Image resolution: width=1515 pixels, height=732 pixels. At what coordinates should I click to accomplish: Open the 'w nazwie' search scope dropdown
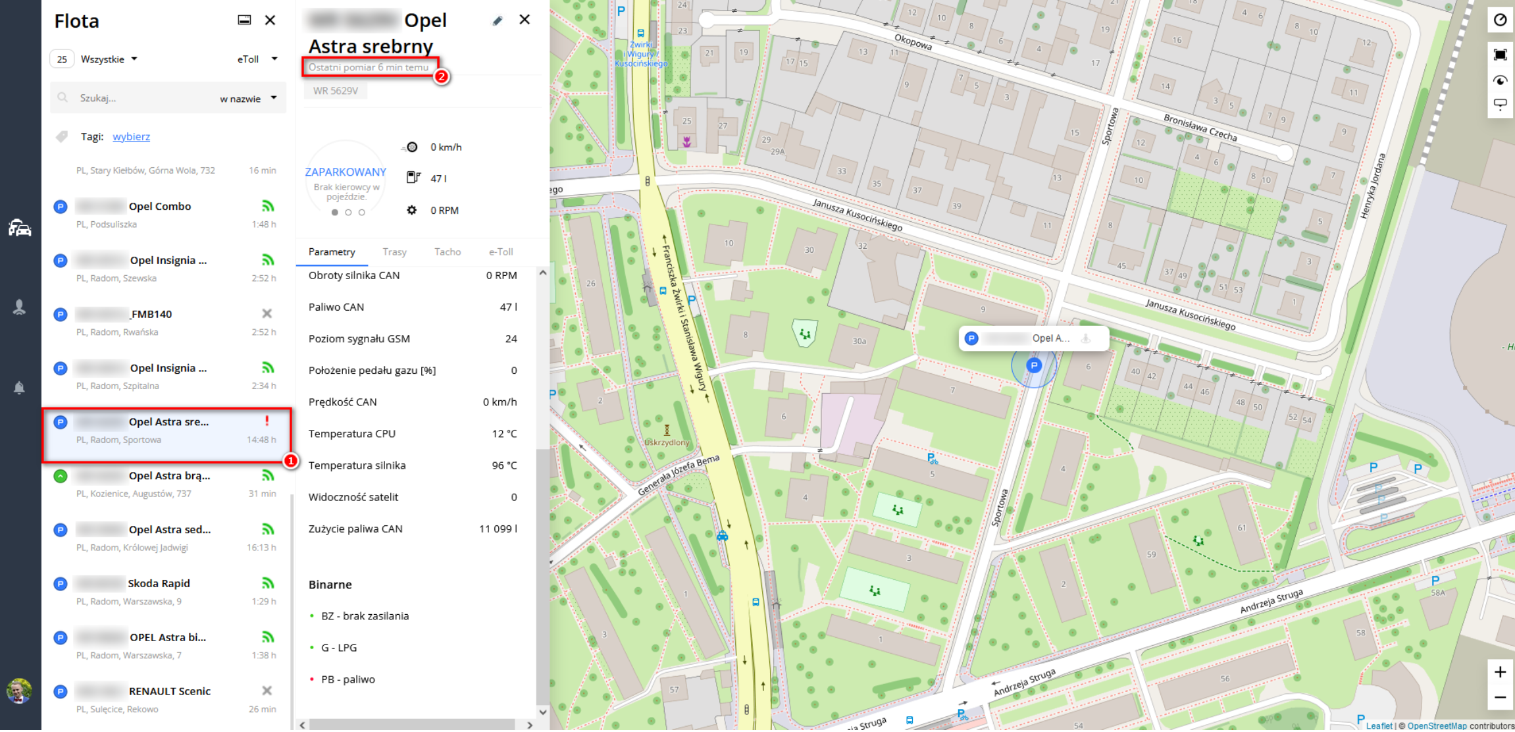tap(248, 99)
